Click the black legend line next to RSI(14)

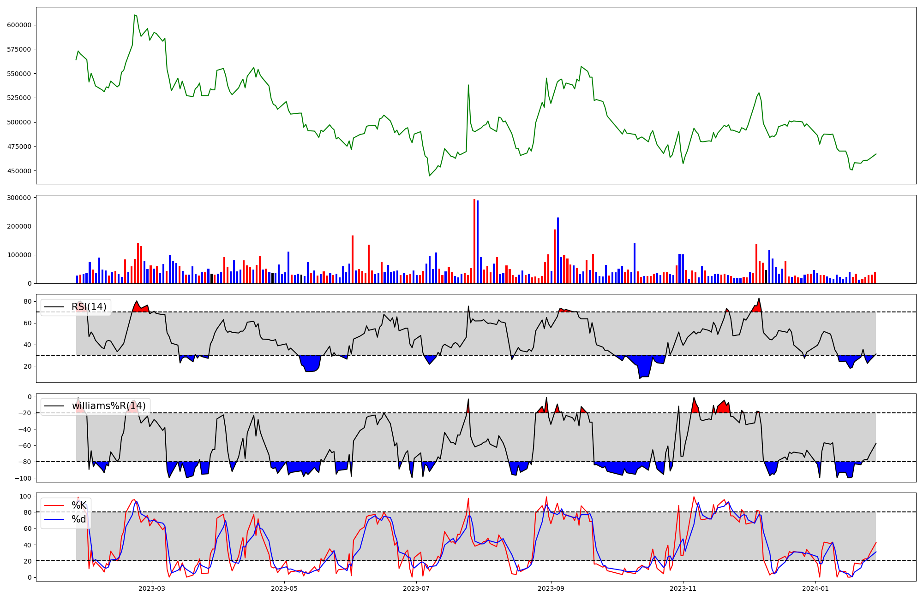coord(54,307)
